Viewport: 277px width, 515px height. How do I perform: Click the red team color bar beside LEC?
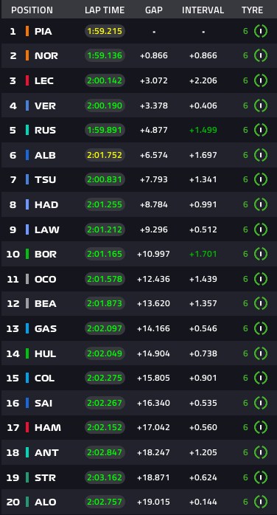point(27,80)
